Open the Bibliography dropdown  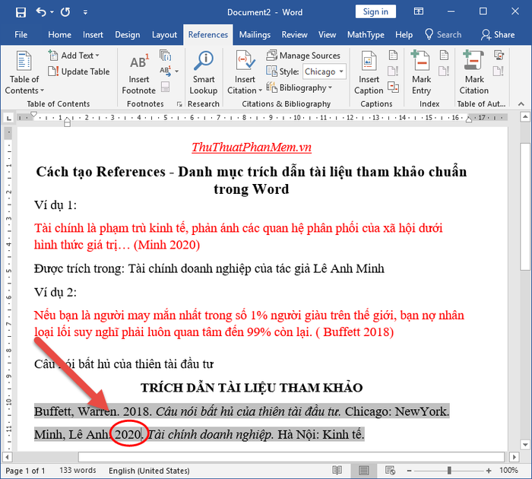point(299,88)
